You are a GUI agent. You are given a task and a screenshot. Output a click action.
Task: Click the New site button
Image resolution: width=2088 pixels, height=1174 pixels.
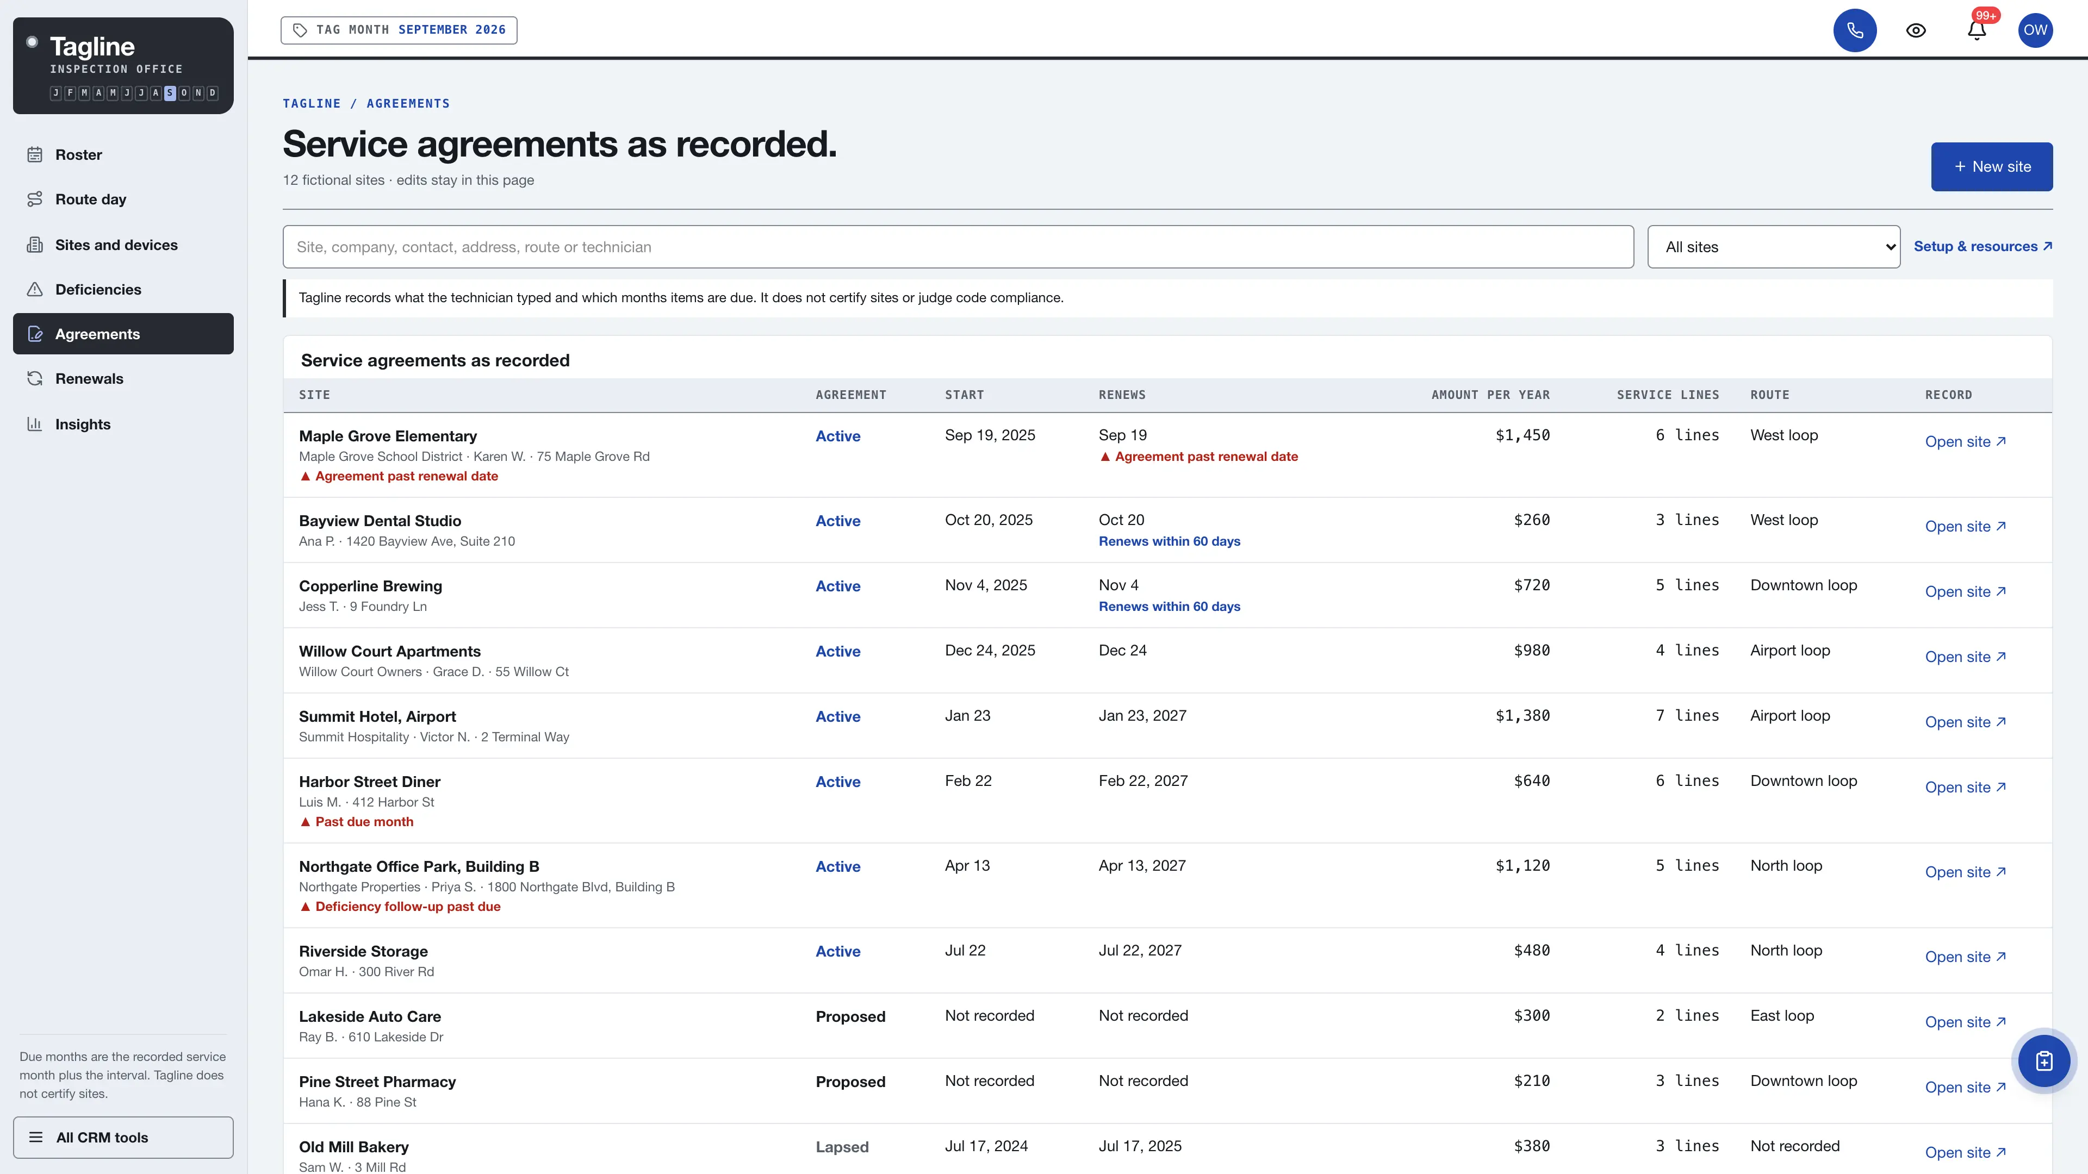tap(1992, 167)
